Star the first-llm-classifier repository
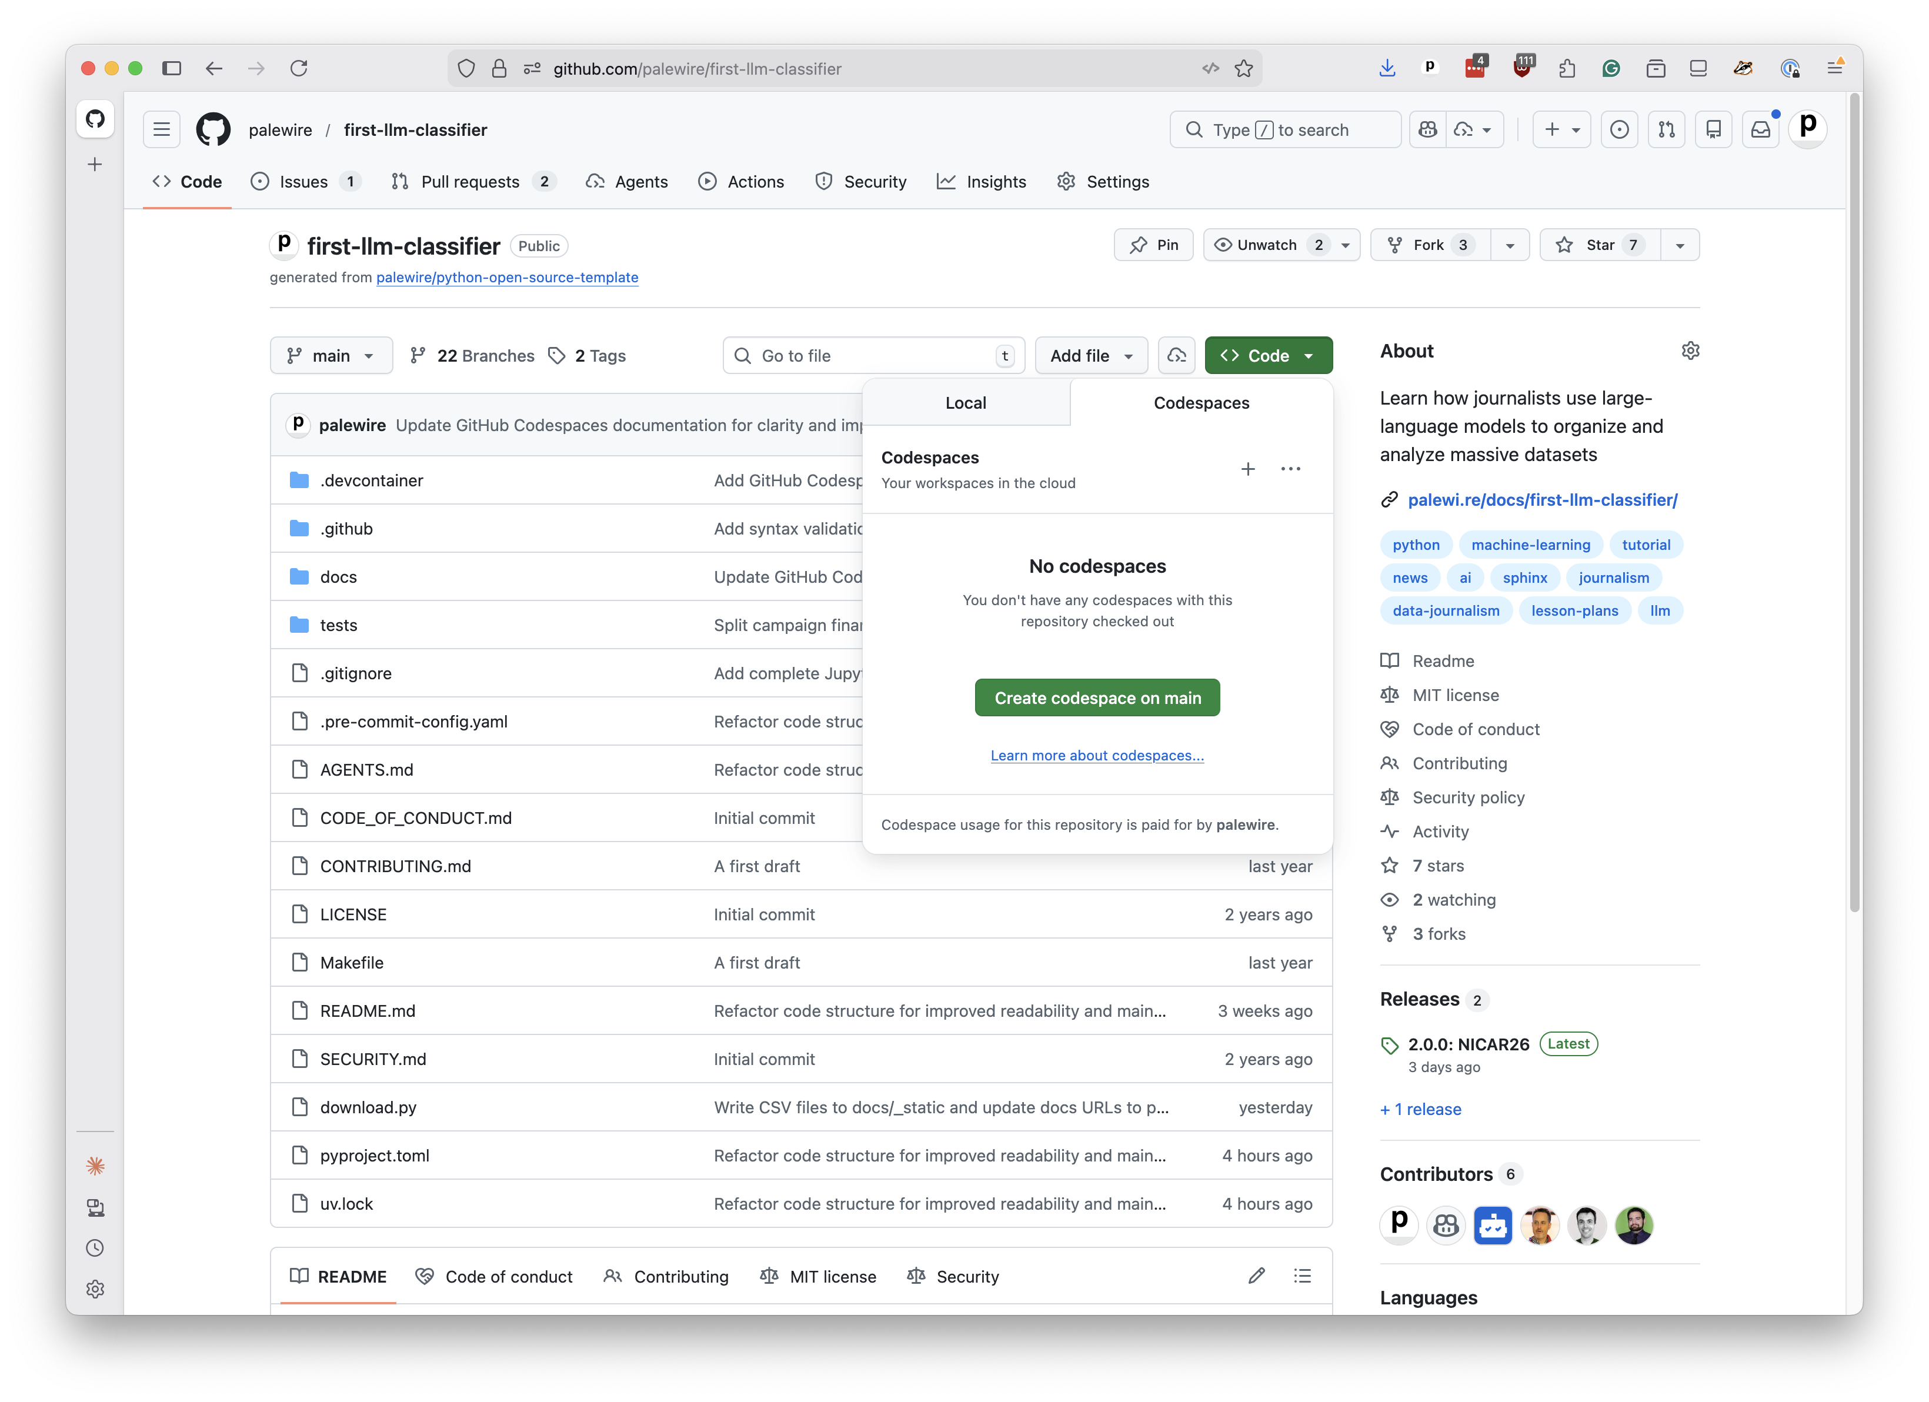Screen dimensions: 1929x1402 1597,245
